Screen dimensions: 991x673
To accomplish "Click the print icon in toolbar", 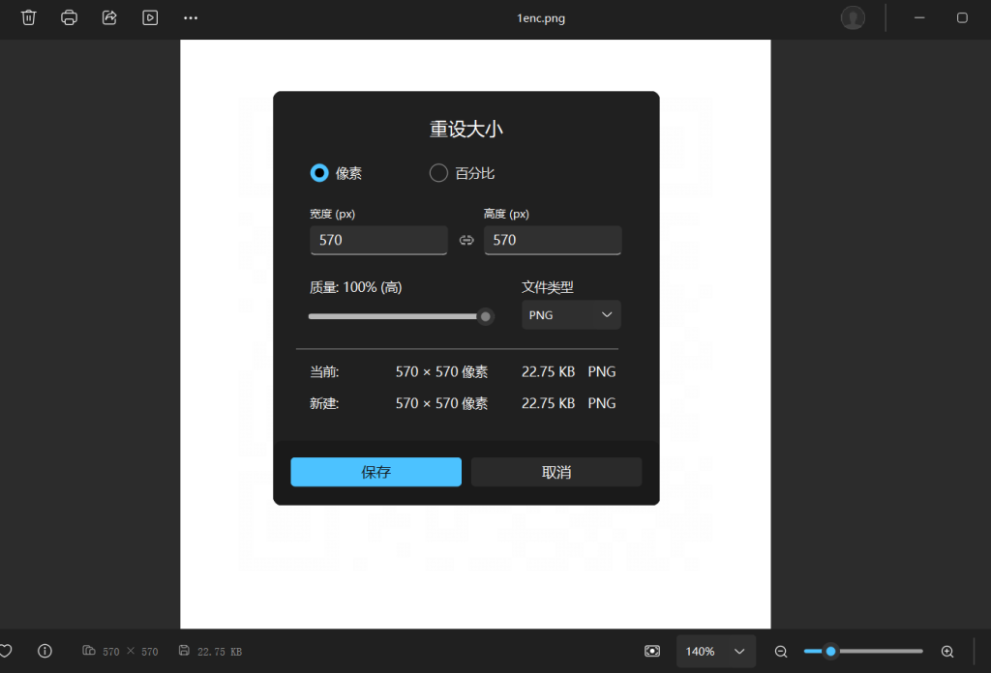I will click(69, 17).
